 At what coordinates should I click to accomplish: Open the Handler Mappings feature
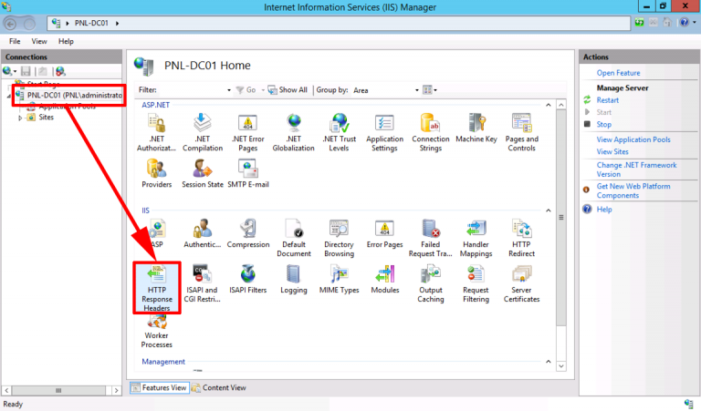[476, 238]
